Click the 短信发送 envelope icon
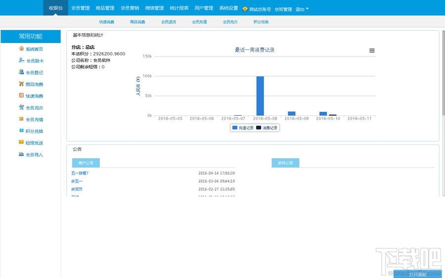 tap(21, 142)
